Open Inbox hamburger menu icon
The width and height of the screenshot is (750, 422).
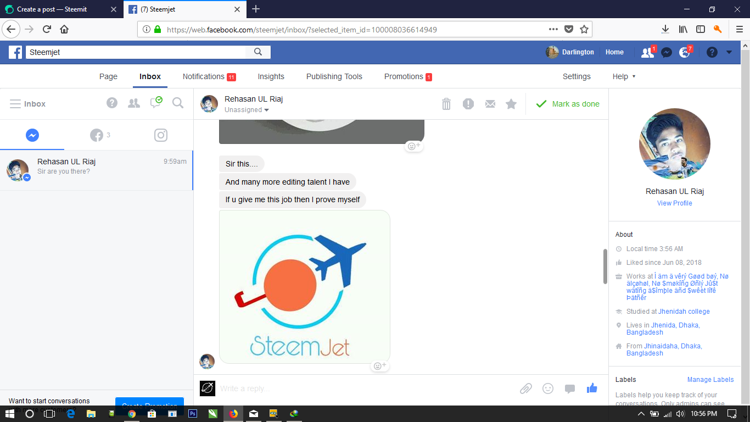click(x=15, y=104)
